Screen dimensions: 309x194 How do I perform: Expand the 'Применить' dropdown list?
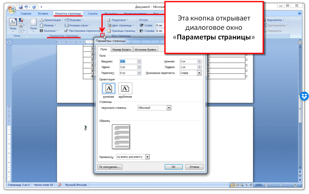coord(147,157)
